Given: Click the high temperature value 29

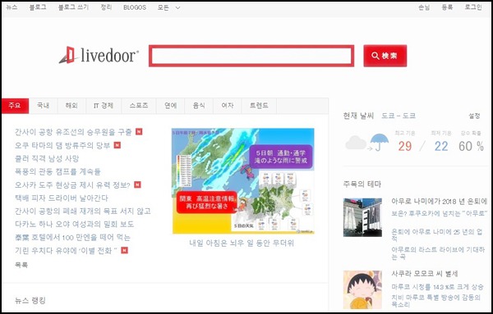Looking at the screenshot, I should click(x=404, y=146).
